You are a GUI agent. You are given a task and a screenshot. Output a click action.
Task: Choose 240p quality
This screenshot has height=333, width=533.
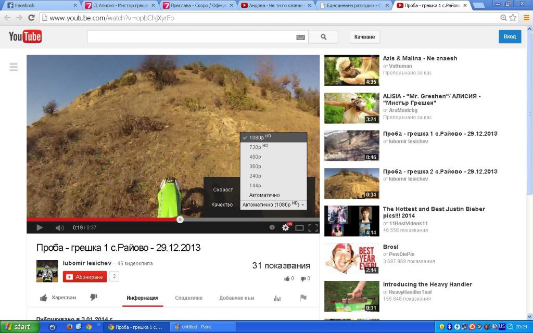coord(274,176)
